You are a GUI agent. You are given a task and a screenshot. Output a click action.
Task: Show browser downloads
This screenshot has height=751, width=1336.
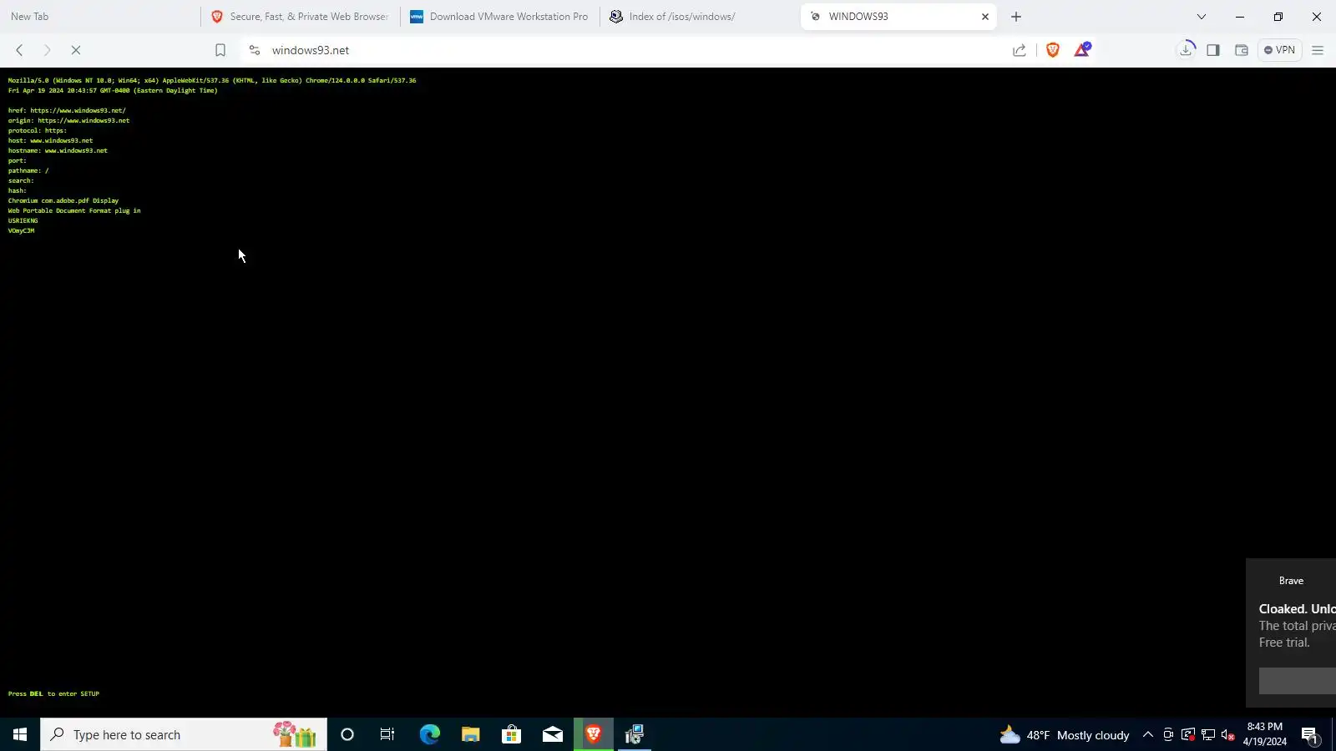coord(1186,50)
